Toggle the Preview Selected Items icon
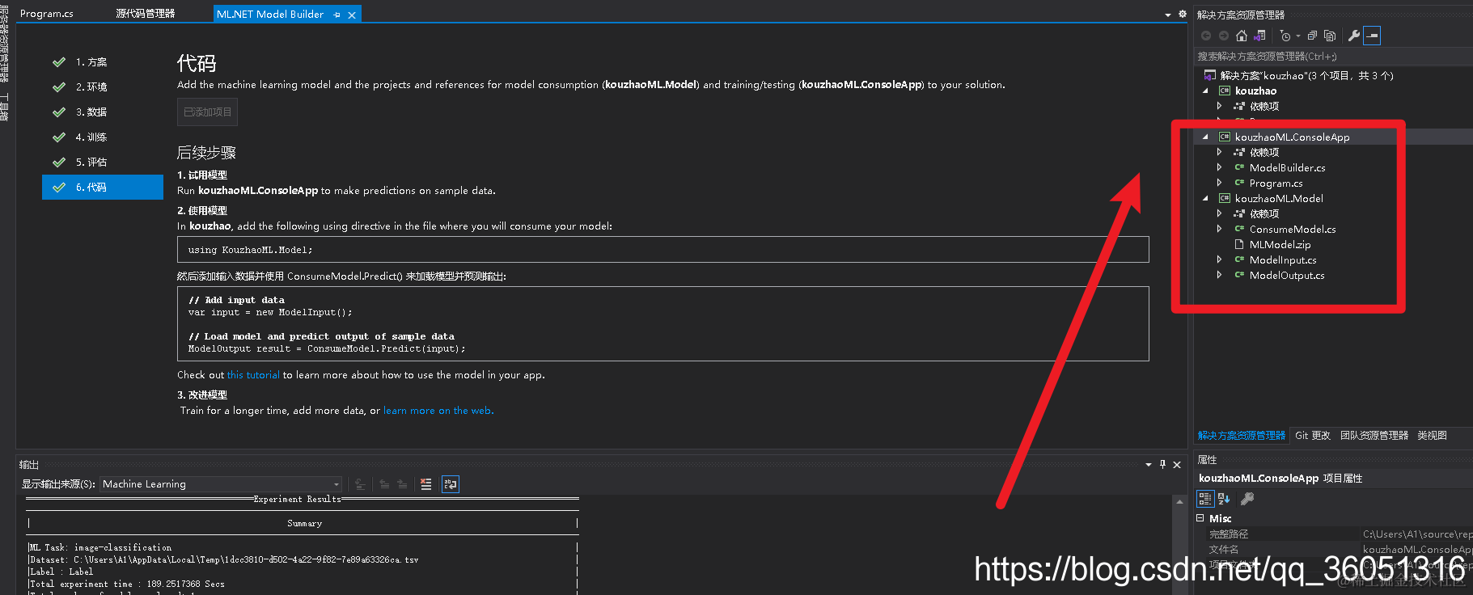This screenshot has width=1473, height=595. pyautogui.click(x=1372, y=36)
